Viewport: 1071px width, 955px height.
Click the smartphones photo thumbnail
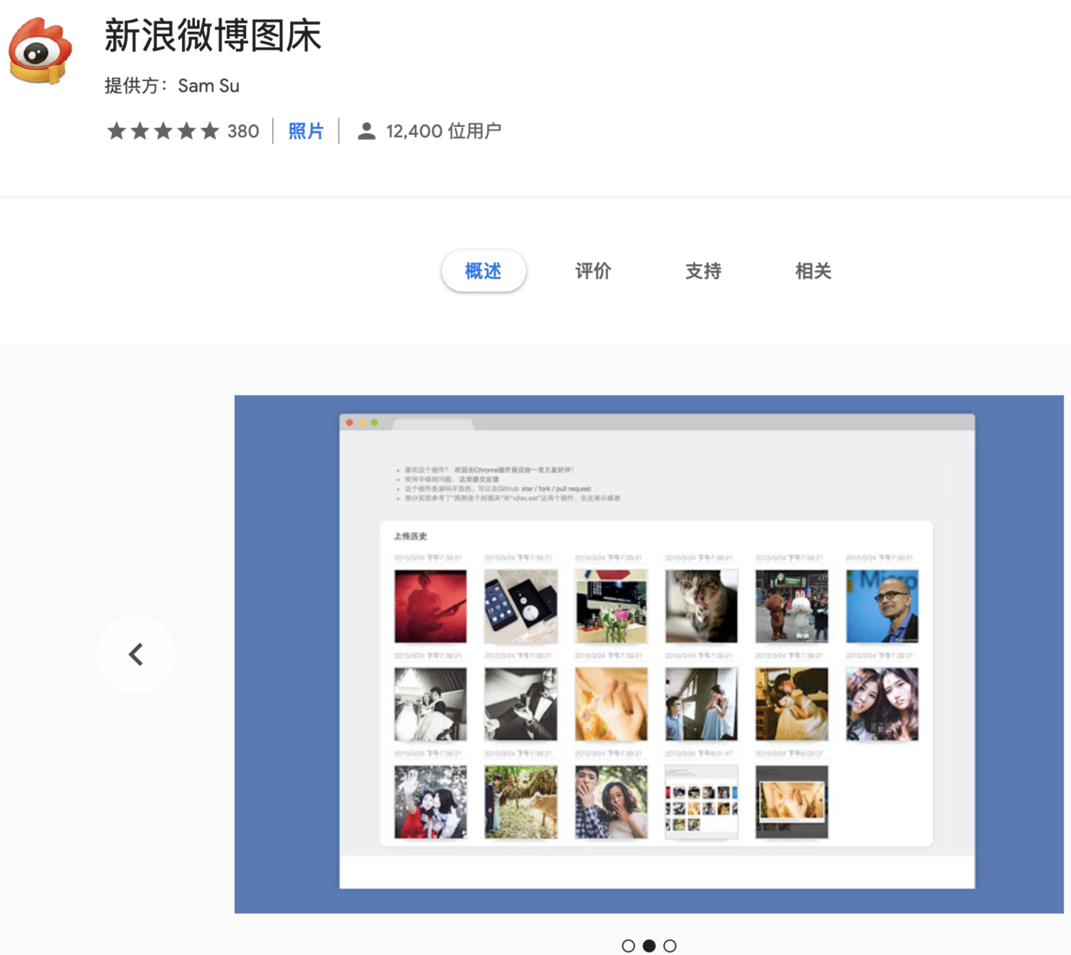(x=521, y=606)
